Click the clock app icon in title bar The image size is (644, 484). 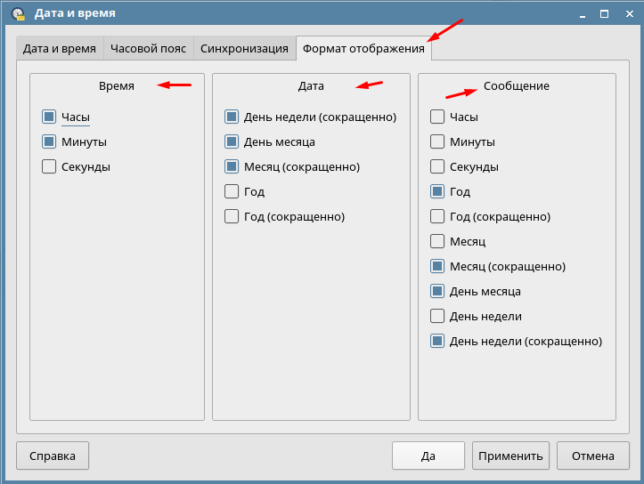[19, 14]
